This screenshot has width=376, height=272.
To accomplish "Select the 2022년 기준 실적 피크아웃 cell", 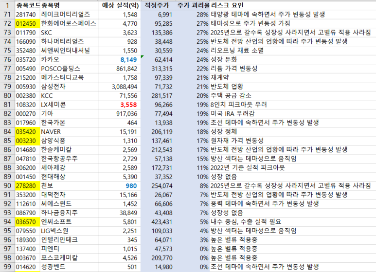I will (292, 168).
